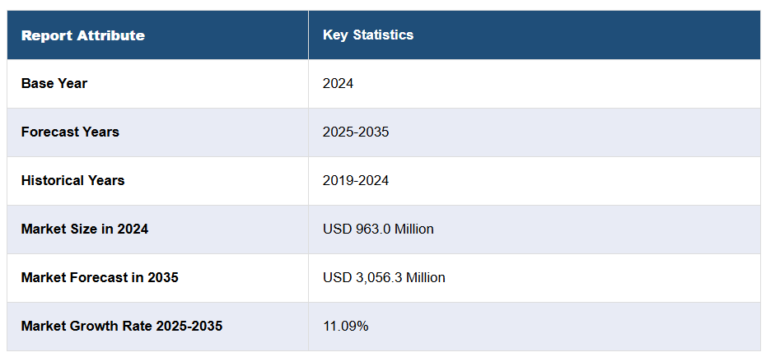
Task: Select the Market Size in 2024 label
Action: [85, 229]
